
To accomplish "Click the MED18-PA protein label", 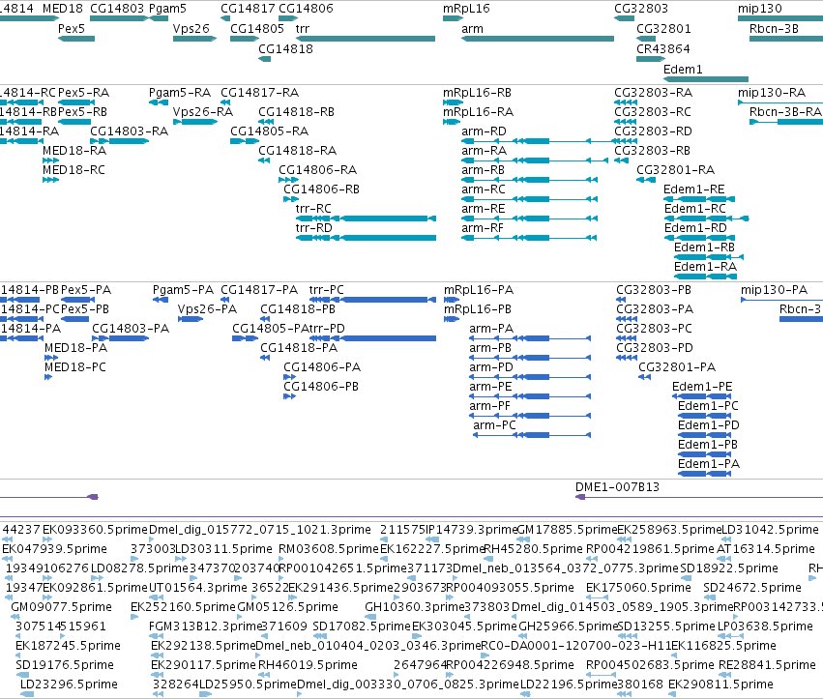I will [75, 348].
